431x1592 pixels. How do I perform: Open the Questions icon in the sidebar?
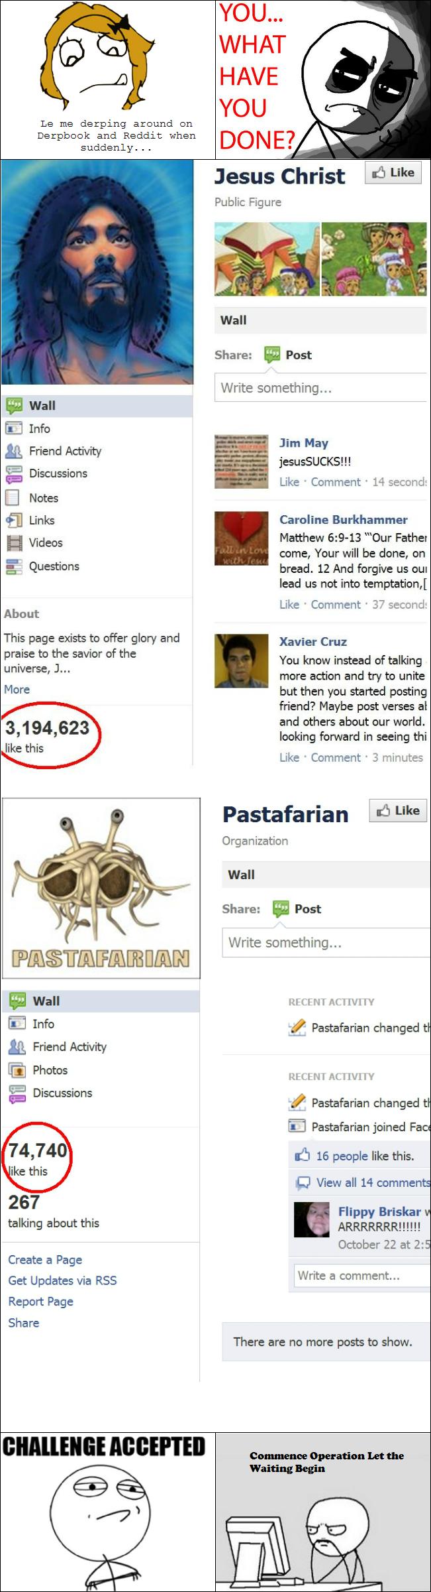pyautogui.click(x=13, y=566)
